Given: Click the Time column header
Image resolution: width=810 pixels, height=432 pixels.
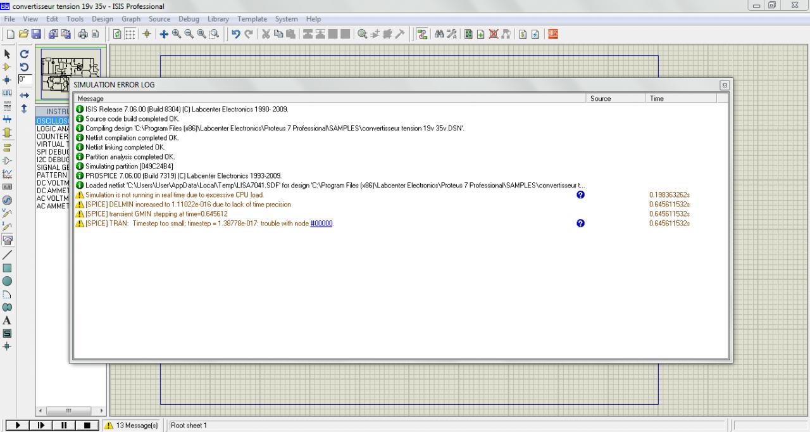Looking at the screenshot, I should coord(682,99).
